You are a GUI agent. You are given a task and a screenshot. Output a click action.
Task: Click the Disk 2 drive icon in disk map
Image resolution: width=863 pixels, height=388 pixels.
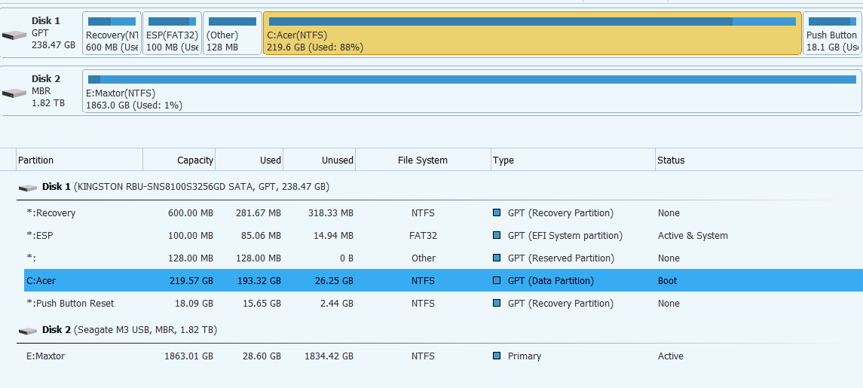click(x=14, y=93)
